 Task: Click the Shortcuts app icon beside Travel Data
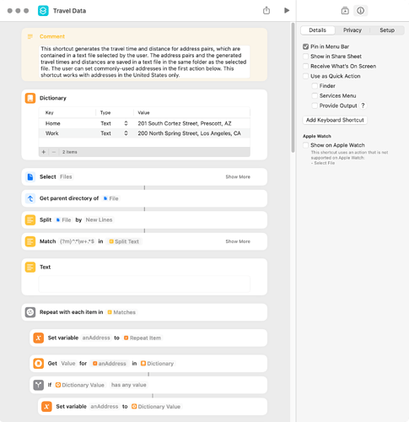tap(43, 11)
